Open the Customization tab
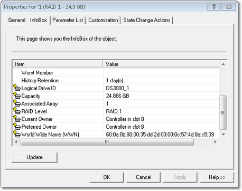Screen dimensions: 242x191 point(103,20)
